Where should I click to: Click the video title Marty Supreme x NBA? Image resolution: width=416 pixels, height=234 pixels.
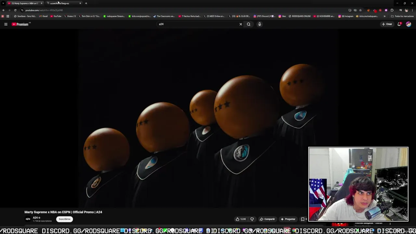(x=63, y=212)
